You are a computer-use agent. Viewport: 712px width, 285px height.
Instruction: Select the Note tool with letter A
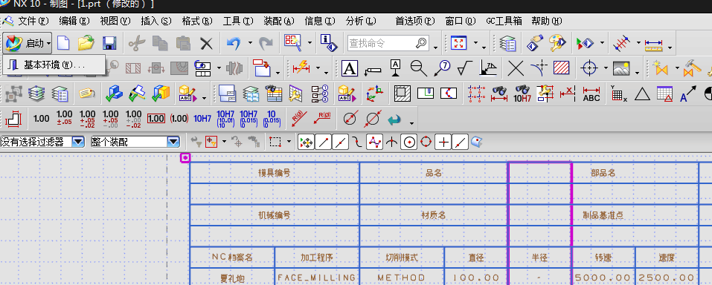point(349,68)
